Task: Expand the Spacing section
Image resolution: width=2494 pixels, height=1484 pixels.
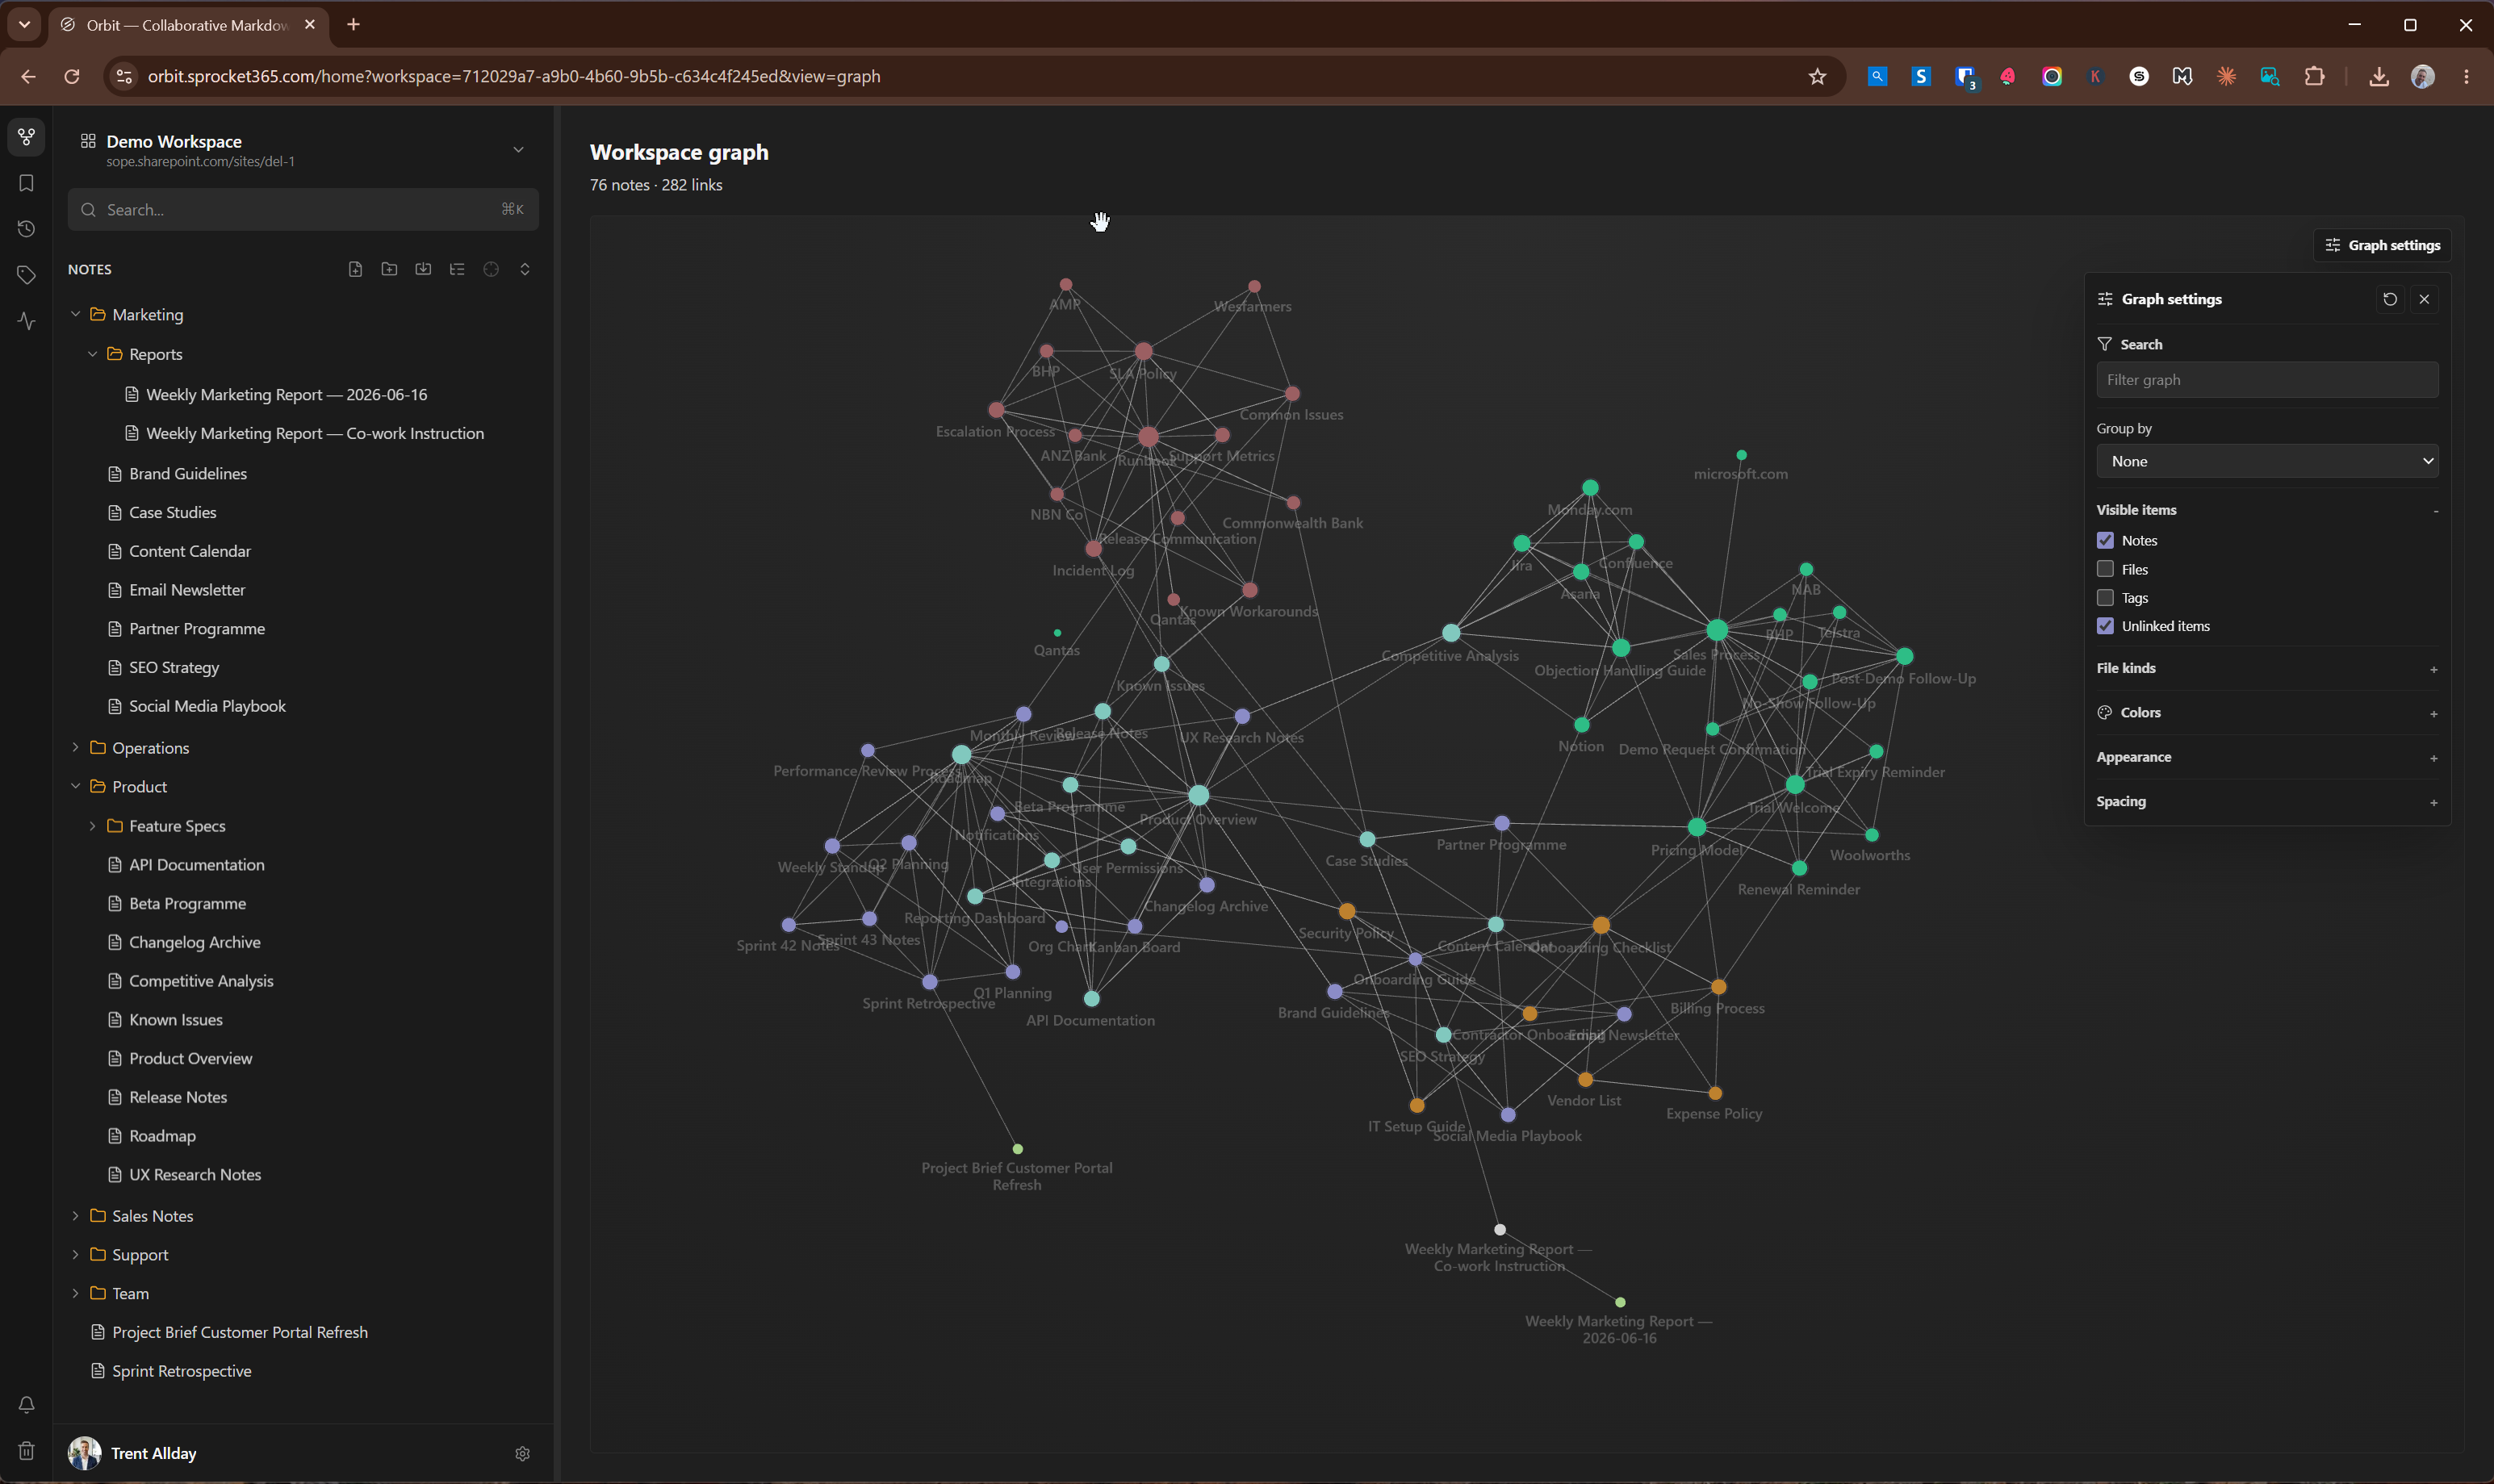Action: click(2433, 802)
